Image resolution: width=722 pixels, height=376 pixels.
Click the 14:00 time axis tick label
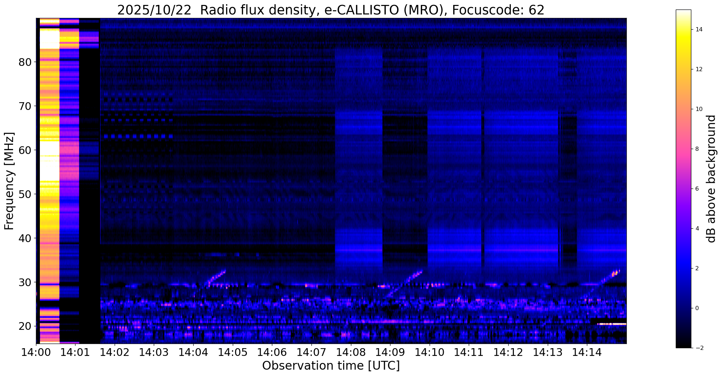(x=36, y=352)
